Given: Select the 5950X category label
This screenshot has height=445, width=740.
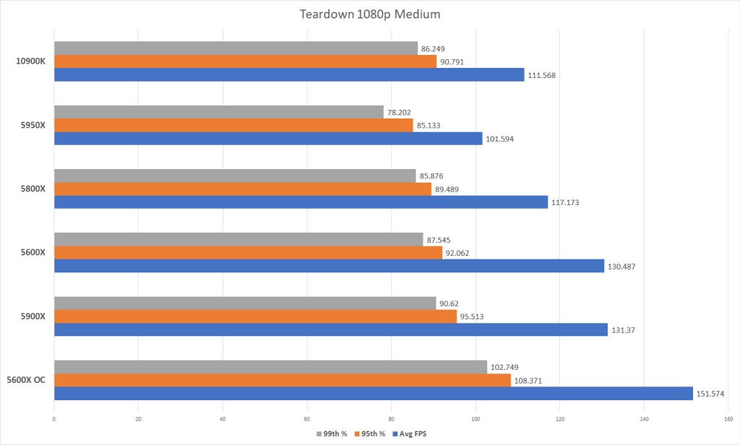Looking at the screenshot, I should 33,125.
